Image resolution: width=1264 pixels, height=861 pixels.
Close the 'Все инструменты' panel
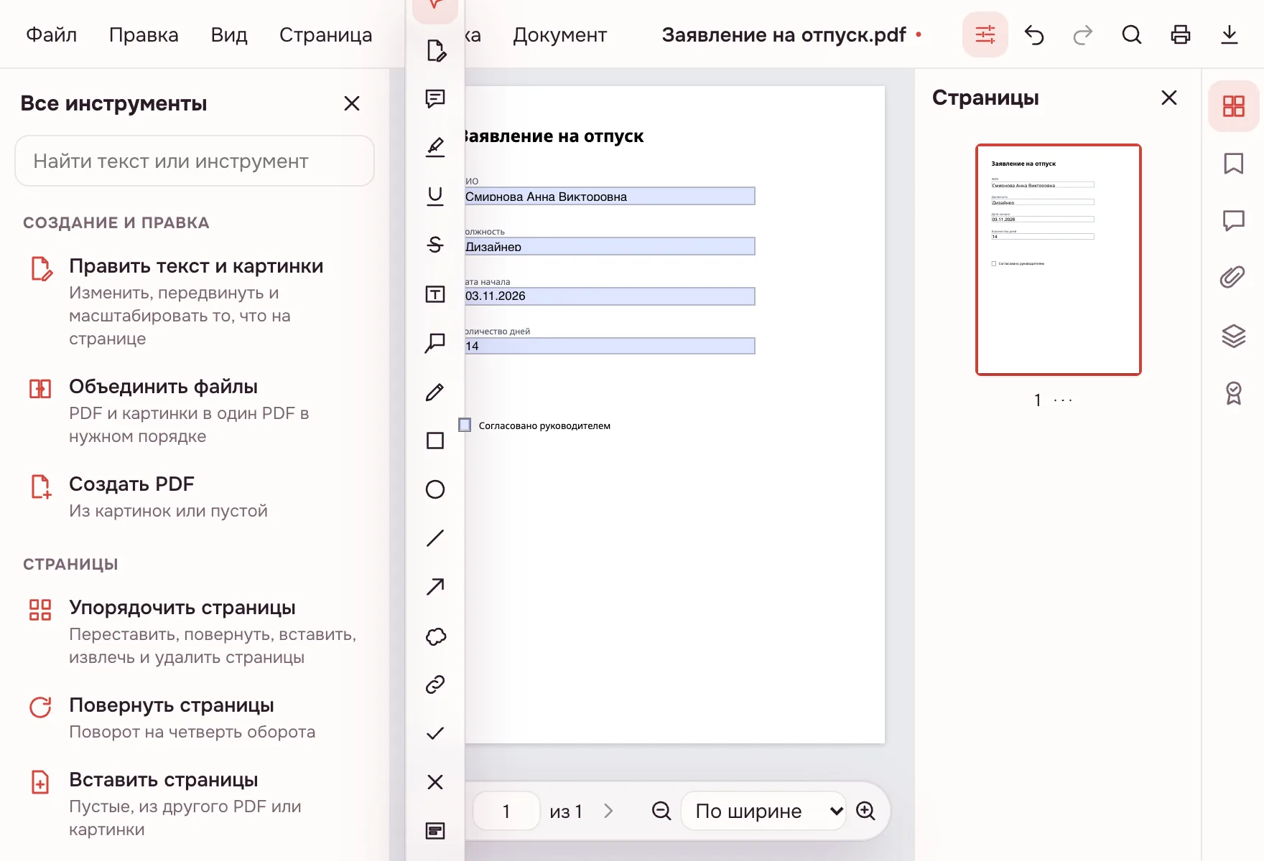352,103
